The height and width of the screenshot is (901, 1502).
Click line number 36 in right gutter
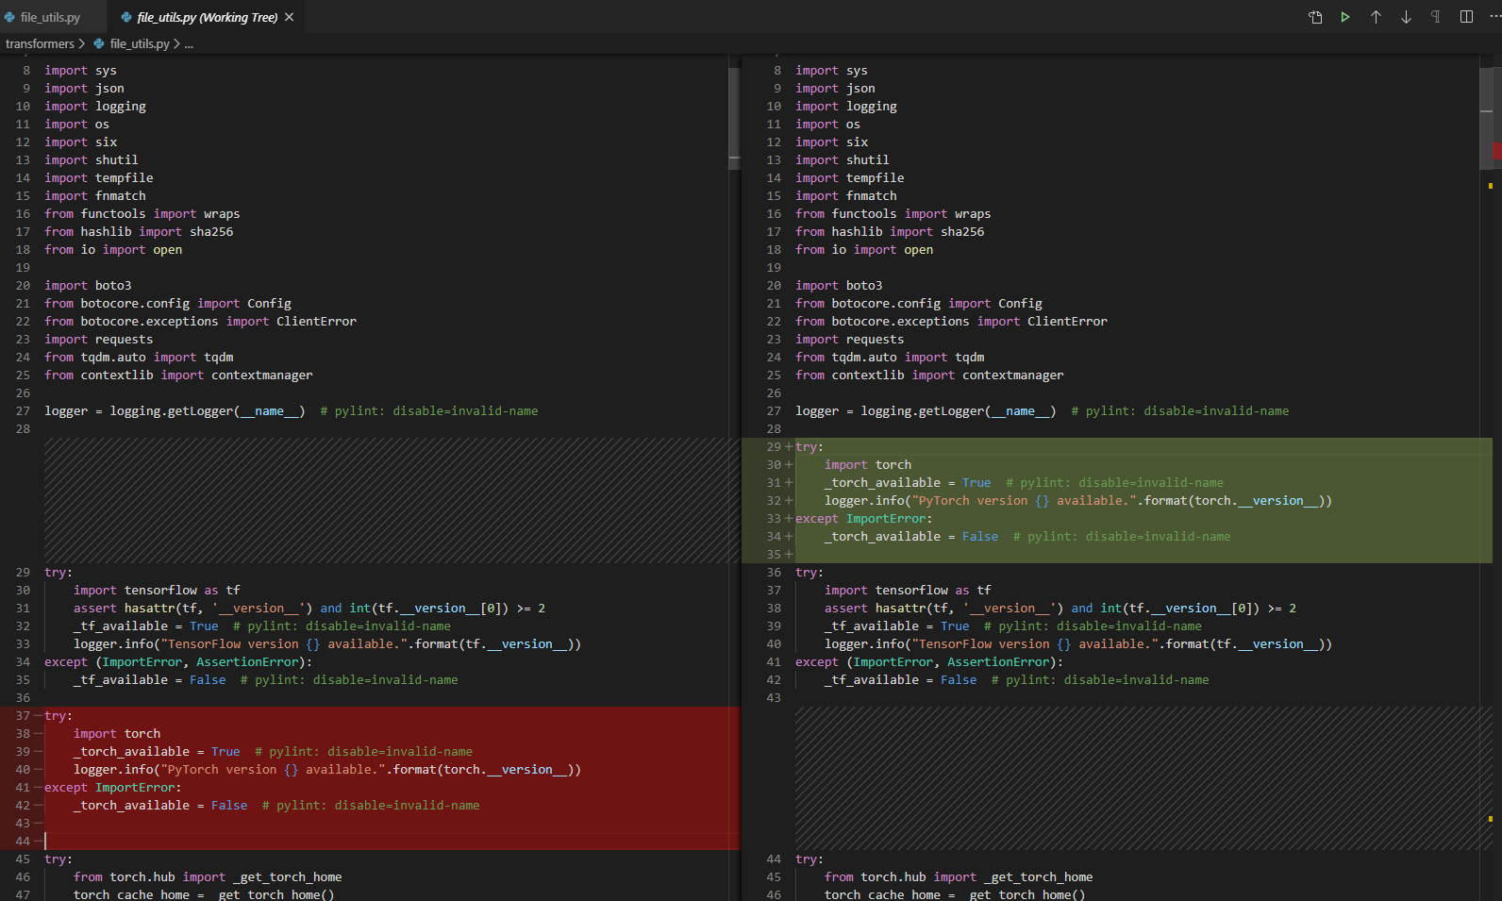point(774,573)
